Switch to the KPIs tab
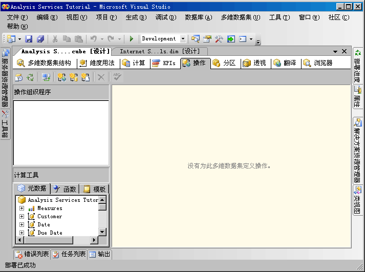 164,63
